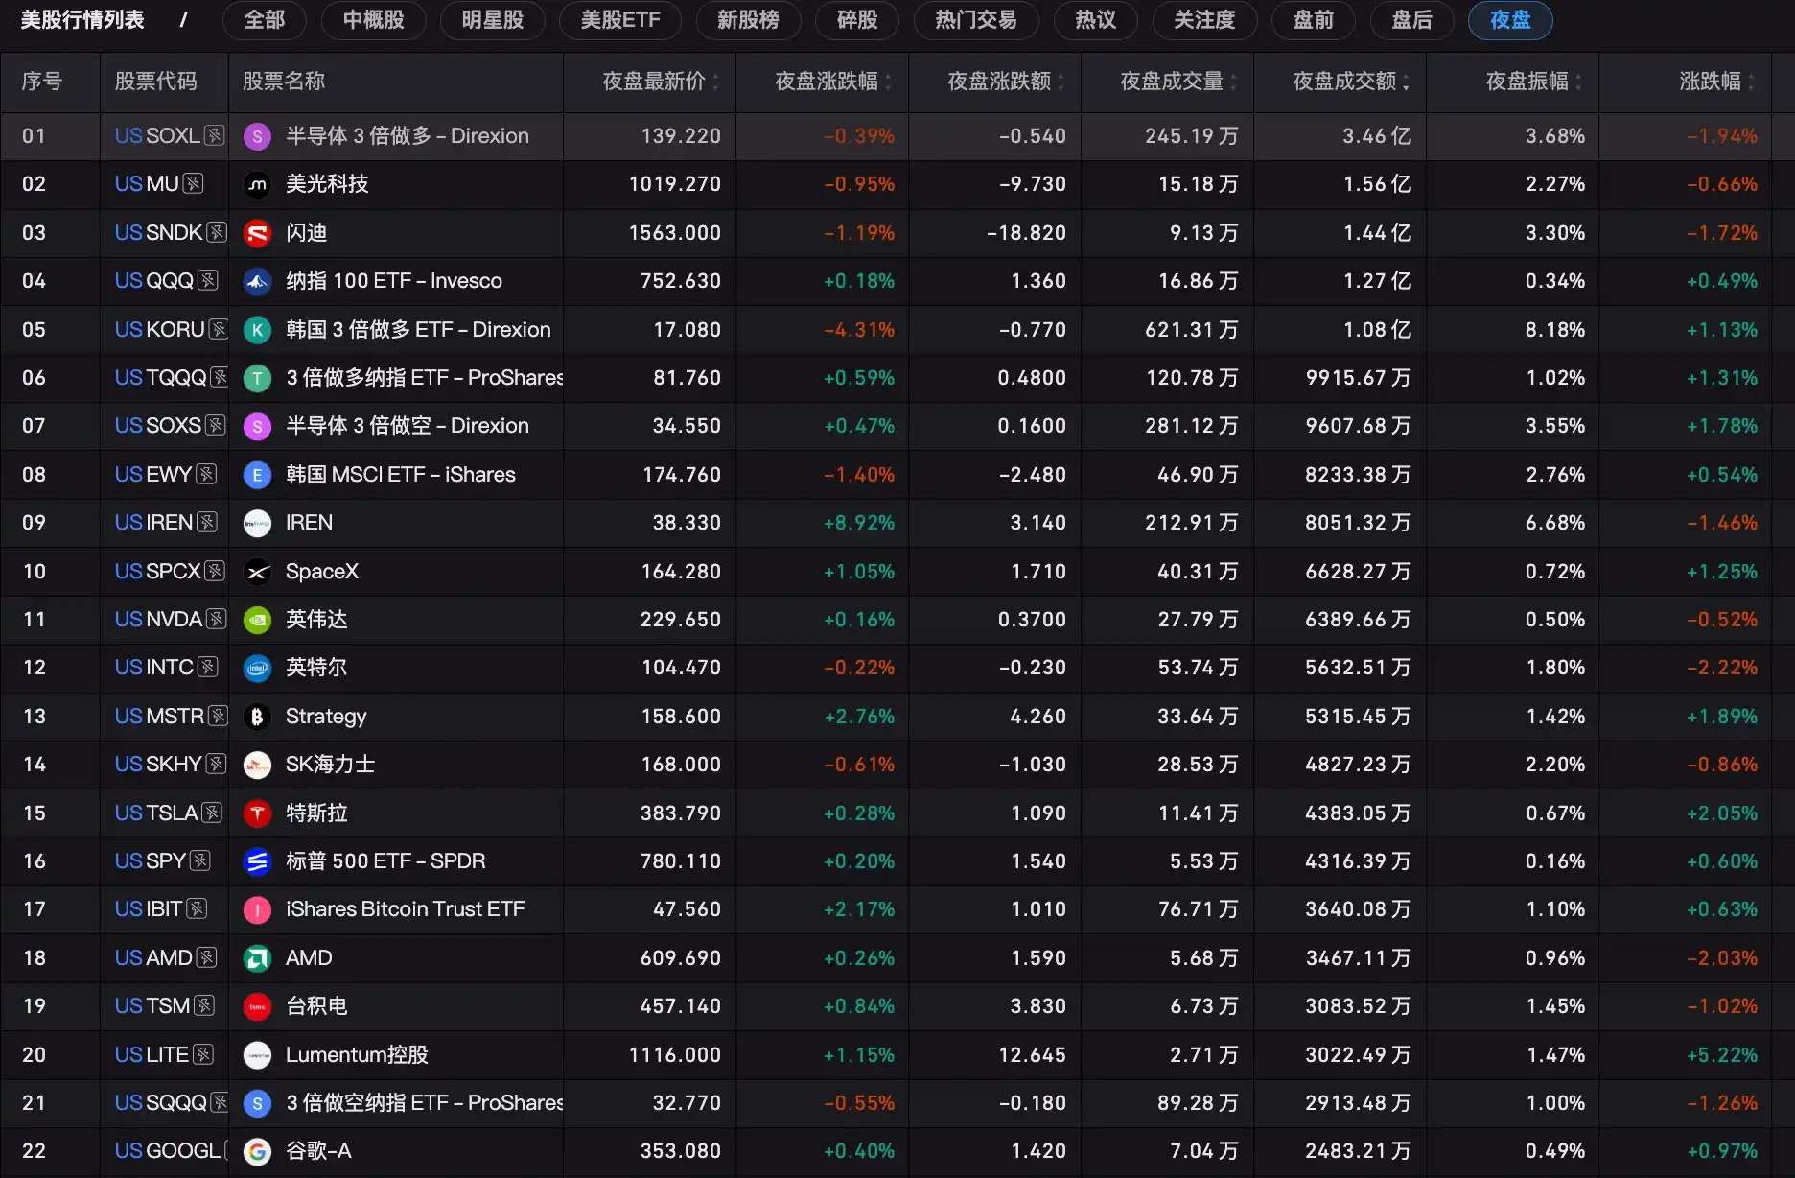
Task: Open the 热门交易 tab
Action: (976, 20)
